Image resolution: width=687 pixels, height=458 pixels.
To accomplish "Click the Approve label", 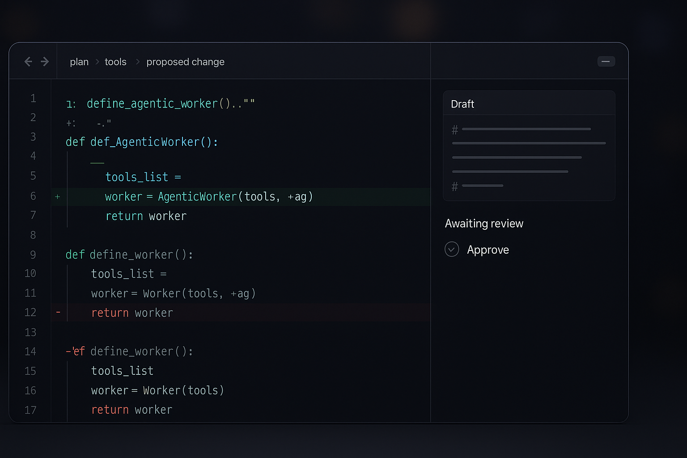I will pos(488,250).
